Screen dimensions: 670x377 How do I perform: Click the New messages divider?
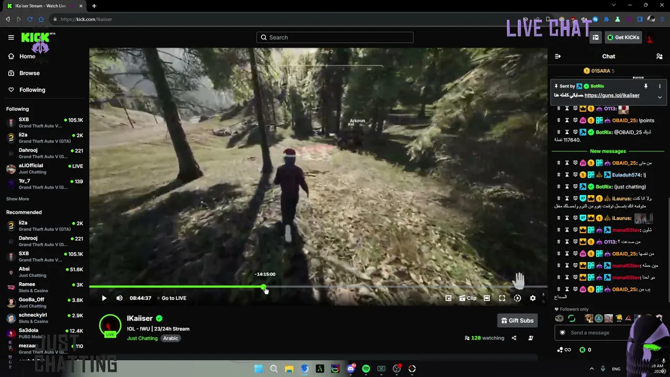608,151
